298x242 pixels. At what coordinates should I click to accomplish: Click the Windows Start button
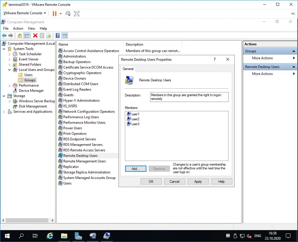[x=7, y=236]
